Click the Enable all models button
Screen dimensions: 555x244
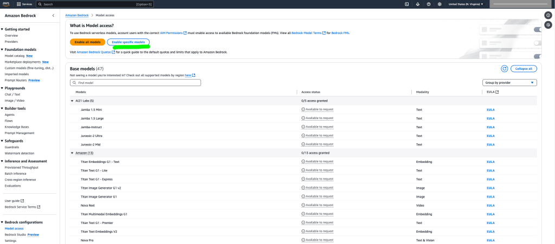[87, 42]
